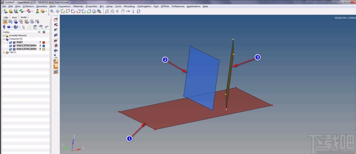The width and height of the screenshot is (356, 154).
Task: Select Body.3_DC04_3p0mm component in tree
Action: point(26,49)
